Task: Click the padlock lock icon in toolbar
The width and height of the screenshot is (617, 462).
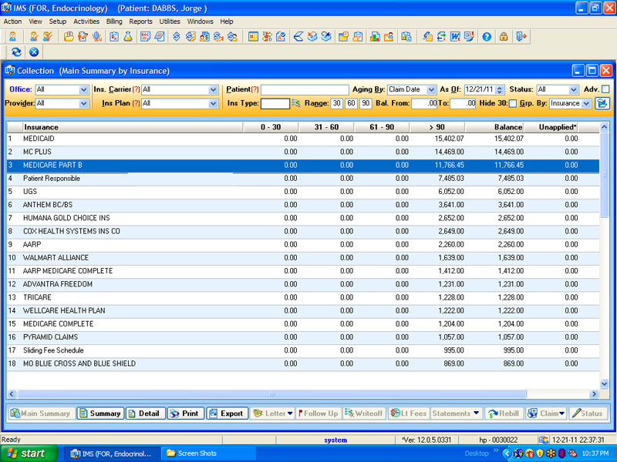Action: (x=504, y=36)
